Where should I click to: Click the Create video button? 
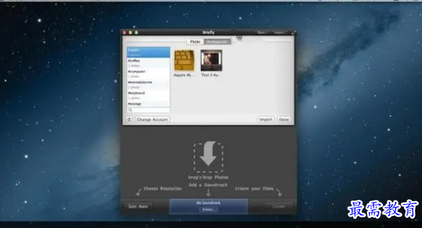[279, 206]
